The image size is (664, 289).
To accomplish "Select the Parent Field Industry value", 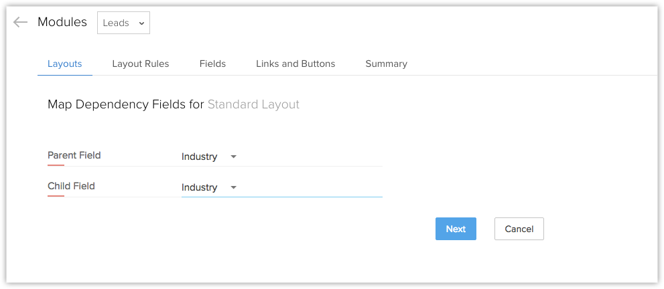I will click(200, 157).
